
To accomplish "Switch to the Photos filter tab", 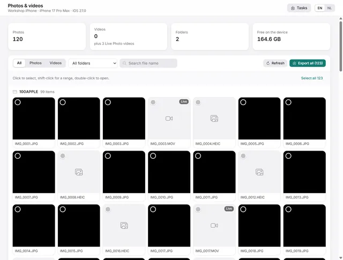I will [35, 63].
